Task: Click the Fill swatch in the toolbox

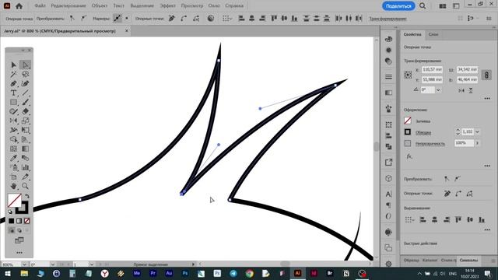Action: point(14,201)
